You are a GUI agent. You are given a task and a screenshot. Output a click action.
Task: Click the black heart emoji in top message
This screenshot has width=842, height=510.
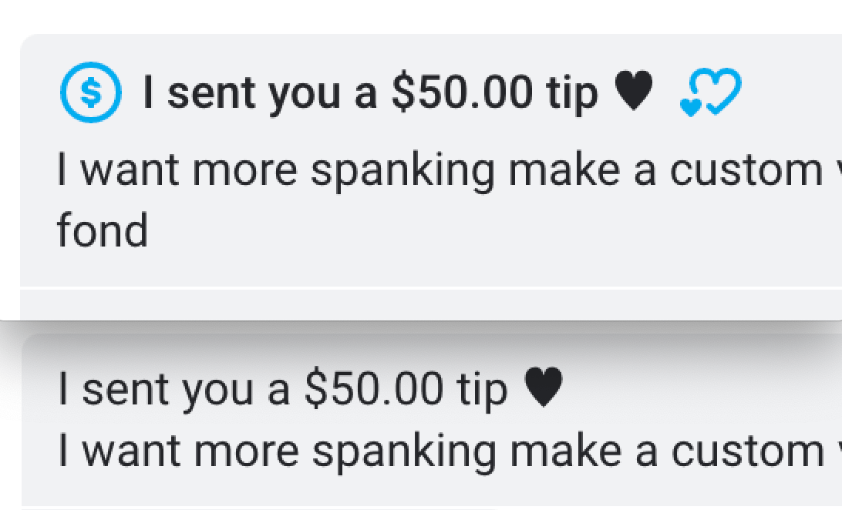click(634, 90)
